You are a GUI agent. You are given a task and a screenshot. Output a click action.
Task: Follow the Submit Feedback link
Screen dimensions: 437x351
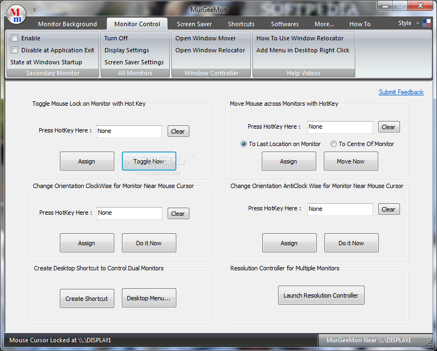tap(401, 92)
